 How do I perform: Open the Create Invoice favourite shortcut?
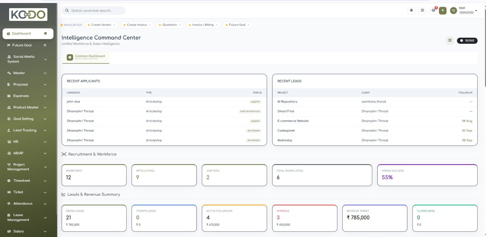point(137,25)
